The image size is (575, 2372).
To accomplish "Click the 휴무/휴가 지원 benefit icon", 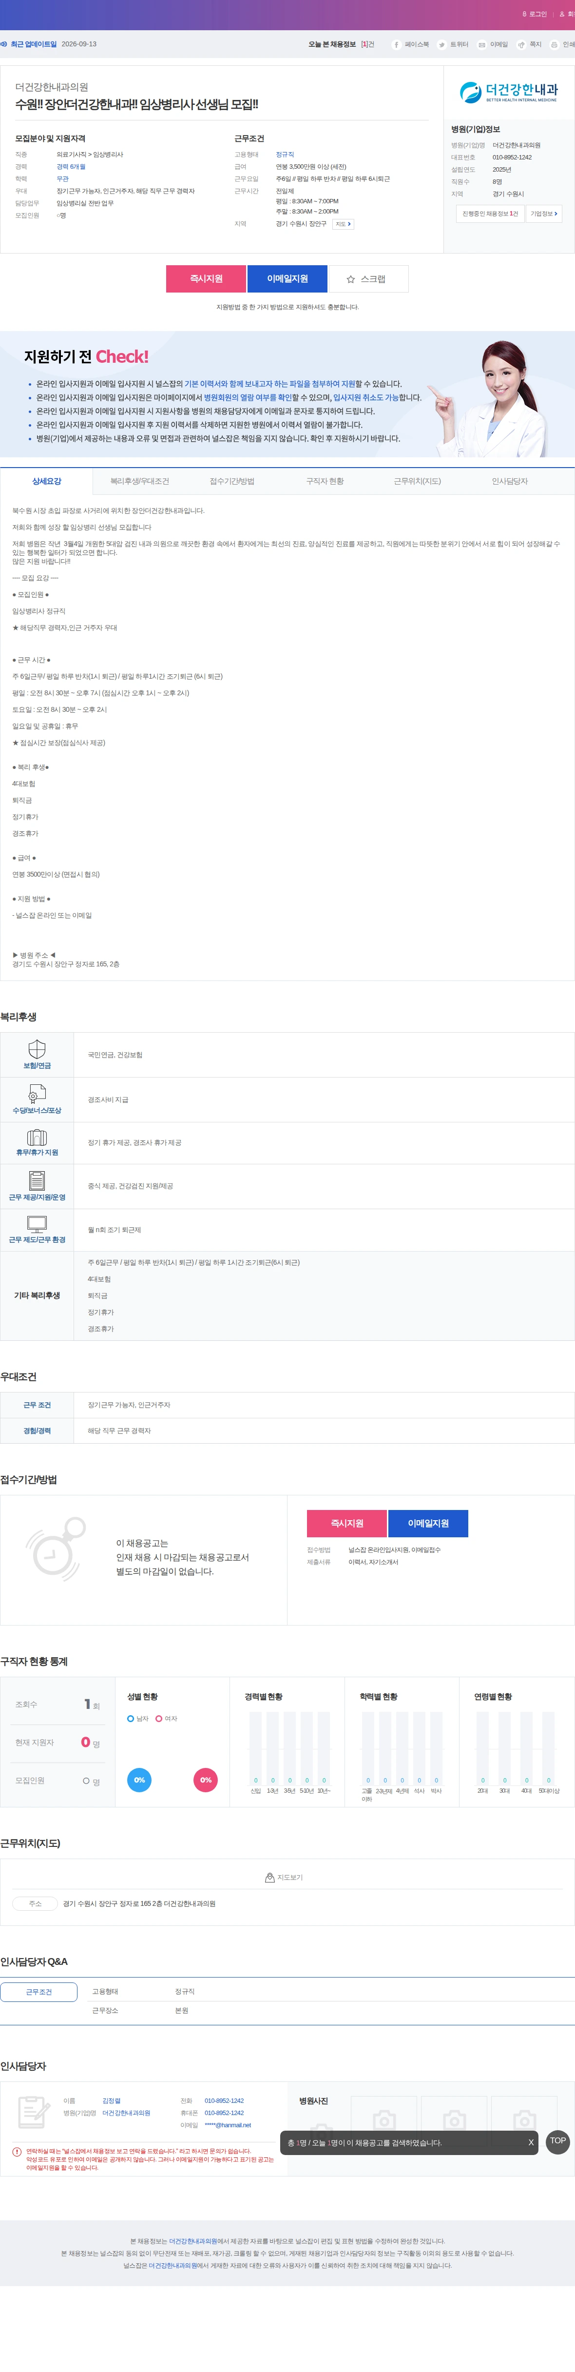I will click(x=37, y=1137).
